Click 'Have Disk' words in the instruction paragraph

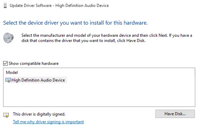[136, 41]
